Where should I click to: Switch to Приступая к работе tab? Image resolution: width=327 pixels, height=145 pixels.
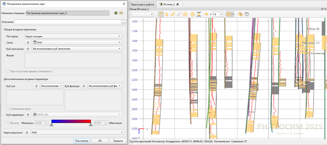tap(142, 4)
